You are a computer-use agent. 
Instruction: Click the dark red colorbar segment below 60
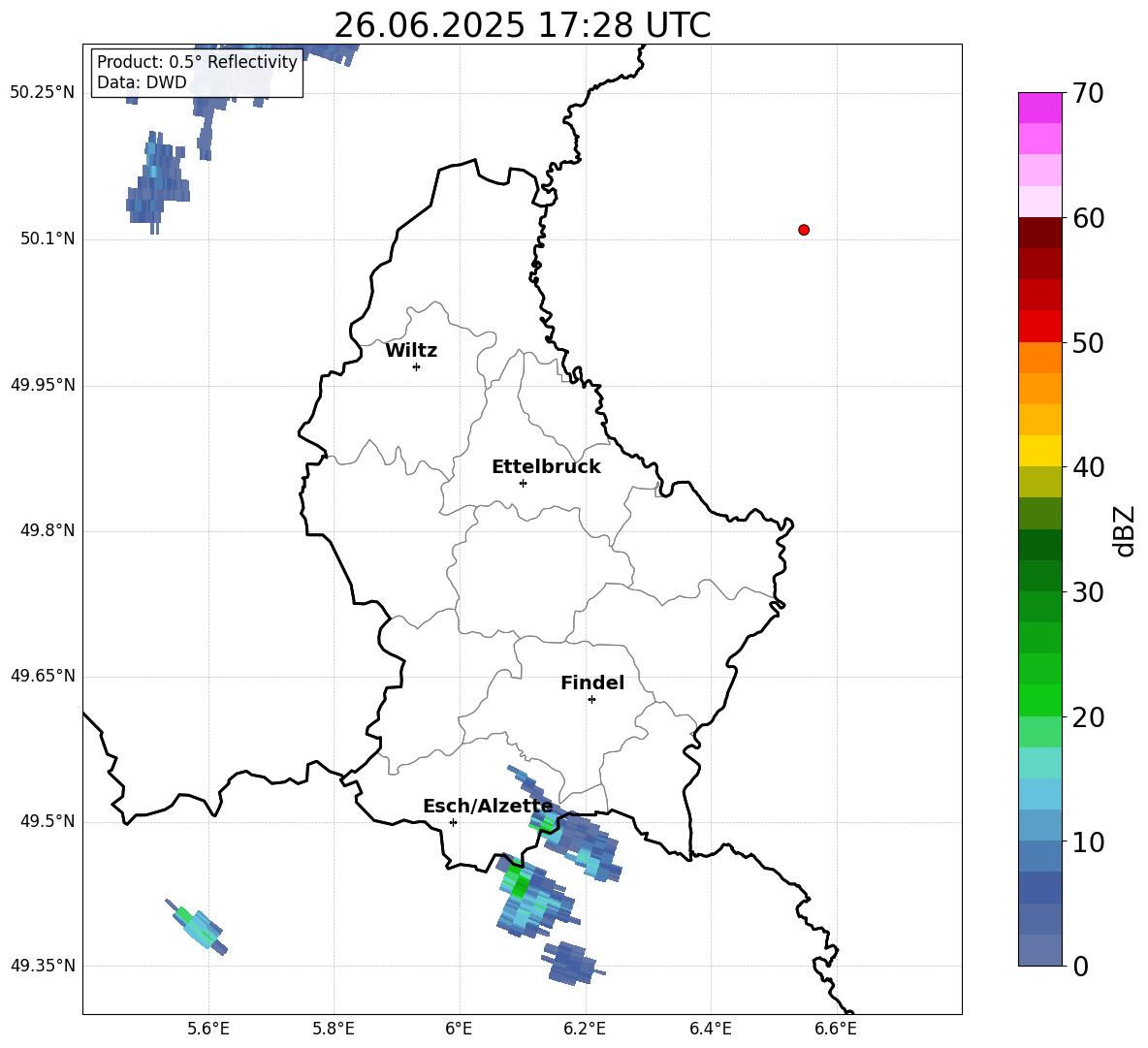pyautogui.click(x=1040, y=233)
